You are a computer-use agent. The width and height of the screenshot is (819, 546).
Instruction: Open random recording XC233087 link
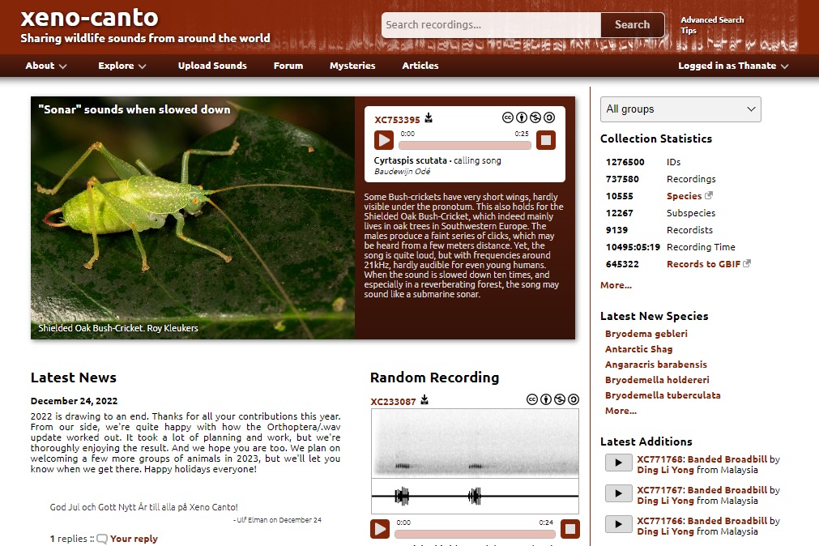point(394,401)
